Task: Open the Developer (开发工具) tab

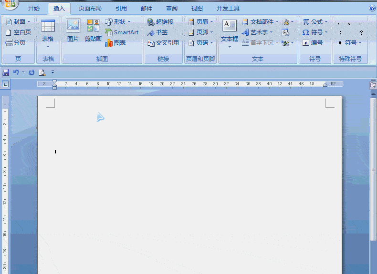Action: 228,9
